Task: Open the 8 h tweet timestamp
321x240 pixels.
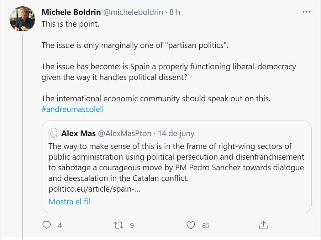Action: point(175,12)
